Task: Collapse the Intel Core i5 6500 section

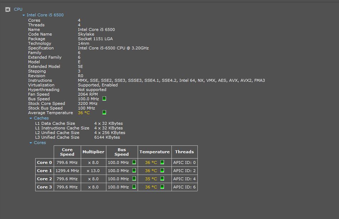Action: [x=24, y=15]
